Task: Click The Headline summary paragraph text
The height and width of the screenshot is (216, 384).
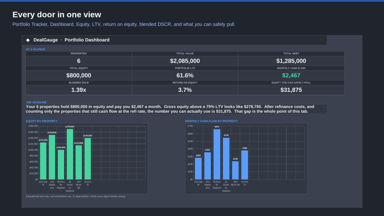Action: tap(176, 109)
